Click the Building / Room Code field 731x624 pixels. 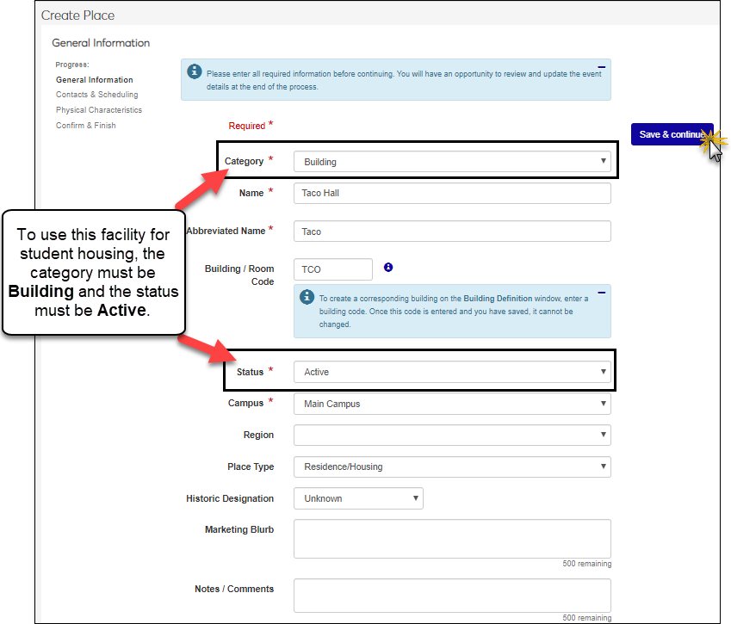point(332,269)
